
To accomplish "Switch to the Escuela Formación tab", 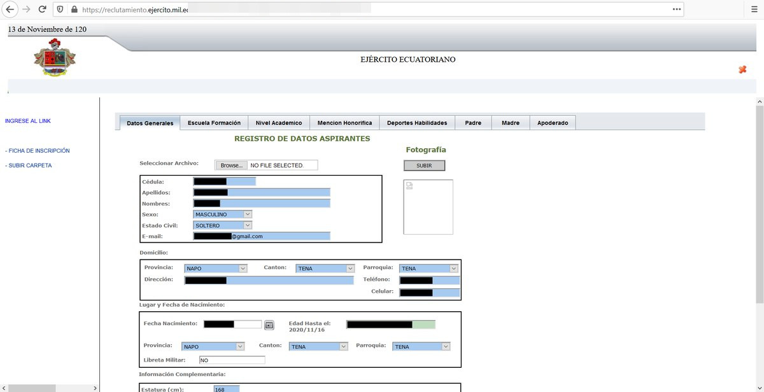I will pyautogui.click(x=214, y=123).
